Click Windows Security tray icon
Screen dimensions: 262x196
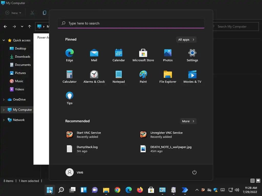coord(215,190)
